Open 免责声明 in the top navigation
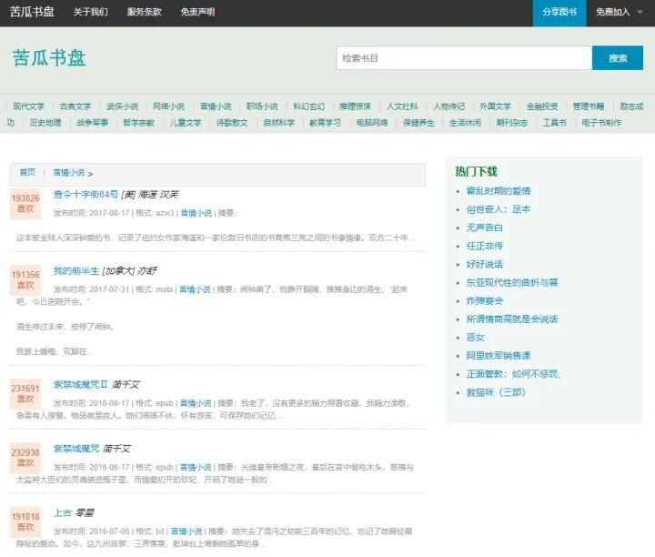The width and height of the screenshot is (655, 557). tap(197, 12)
